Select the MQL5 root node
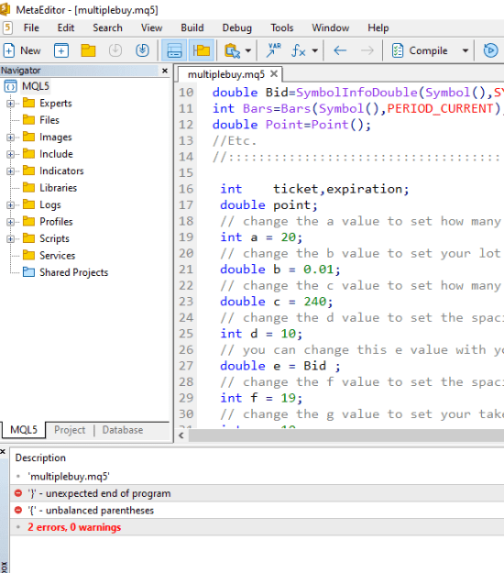504x573 pixels. (36, 86)
